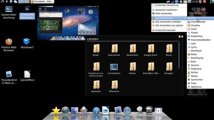The image size is (214, 120).
Task: Open the Vorlagen folder
Action: (x=169, y=68)
